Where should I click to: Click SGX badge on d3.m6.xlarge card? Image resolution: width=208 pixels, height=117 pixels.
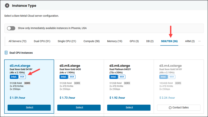click(122, 77)
